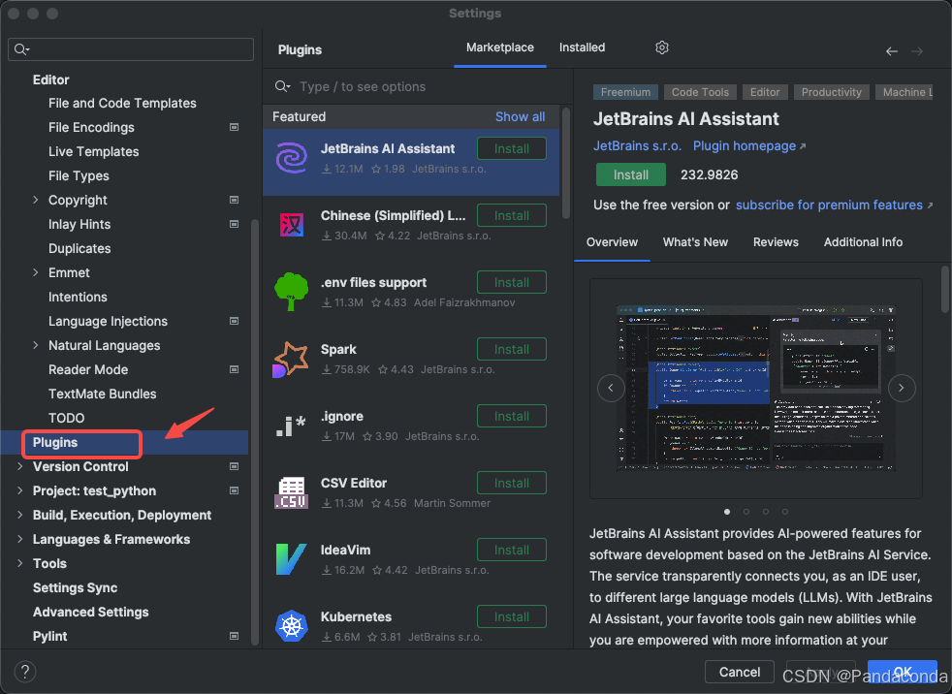Install the Spark plugin
The image size is (952, 694).
pos(511,349)
